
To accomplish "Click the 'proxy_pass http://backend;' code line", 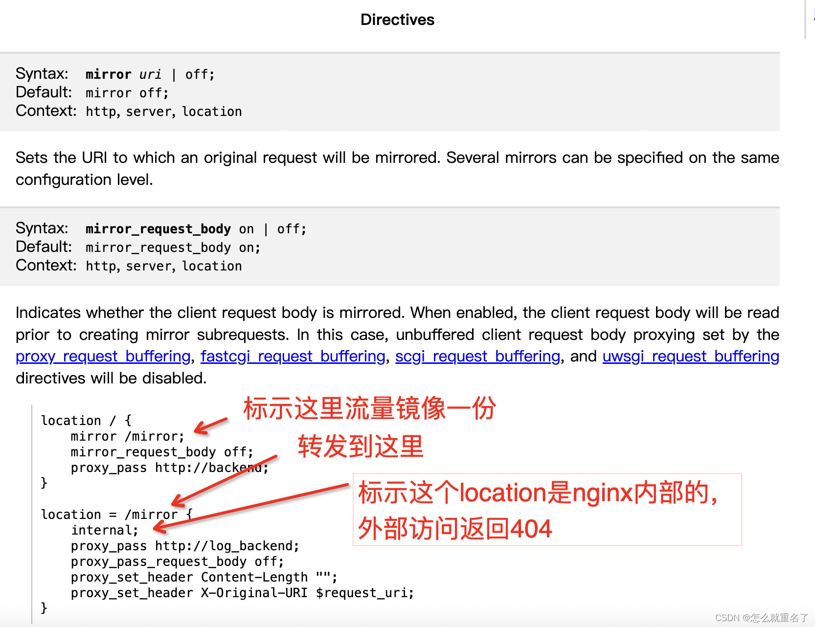I will pyautogui.click(x=170, y=468).
